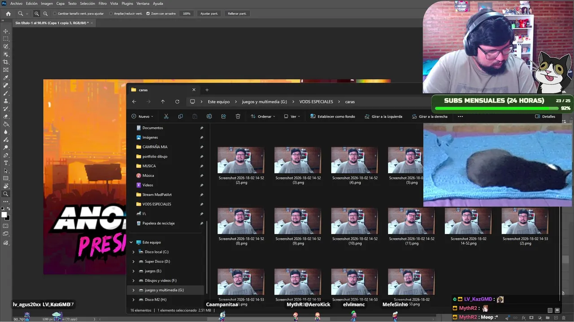Click the Rename icon in Explorer

click(x=209, y=116)
